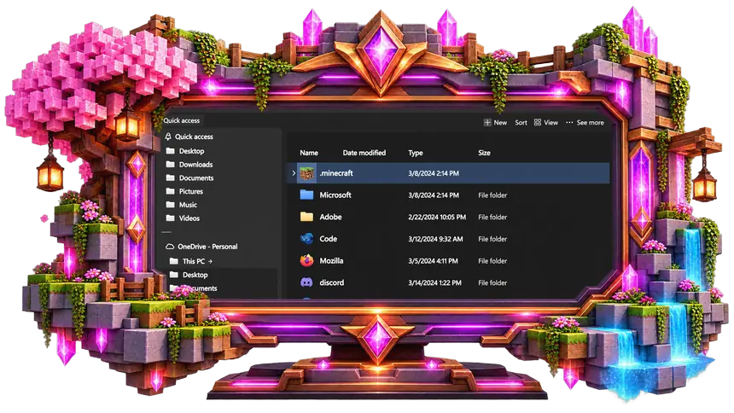The image size is (734, 413).
Task: Click the OneDrive cloud icon
Action: (170, 247)
